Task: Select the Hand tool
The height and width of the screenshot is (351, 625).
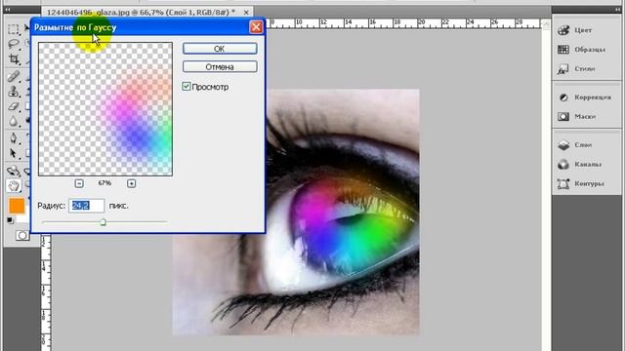Action: (x=13, y=185)
